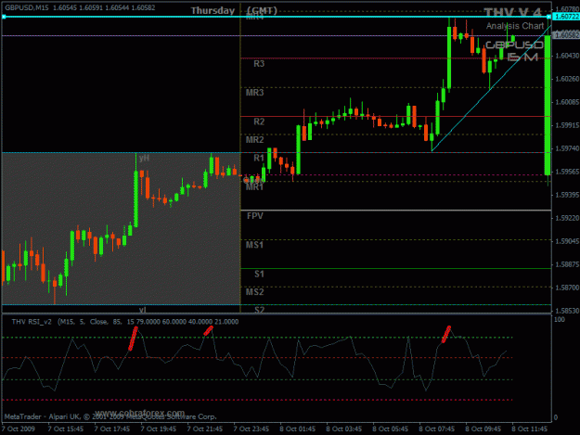Click the R1 resistance label
Image resolution: width=580 pixels, height=435 pixels.
[x=259, y=159]
